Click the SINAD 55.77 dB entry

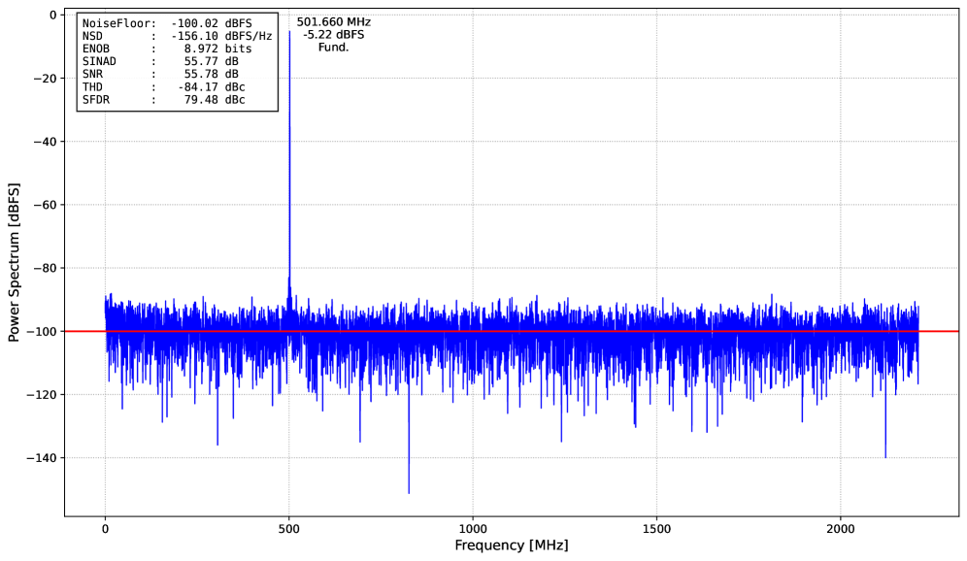click(x=160, y=61)
